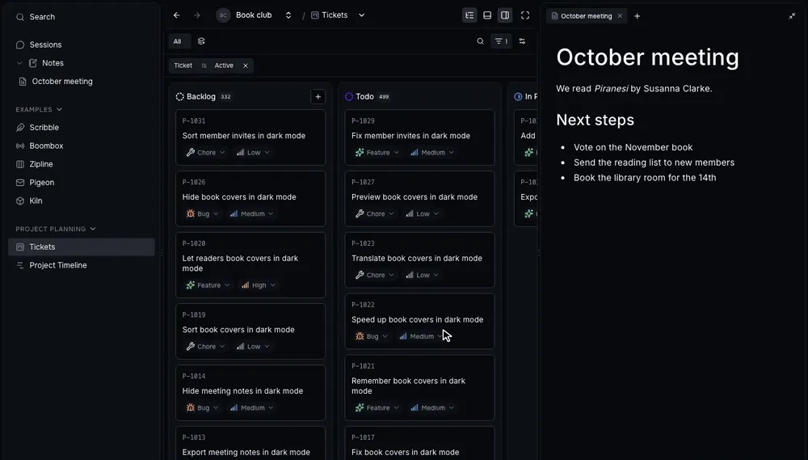
Task: Click the stacked layers view icon
Action: pyautogui.click(x=201, y=41)
